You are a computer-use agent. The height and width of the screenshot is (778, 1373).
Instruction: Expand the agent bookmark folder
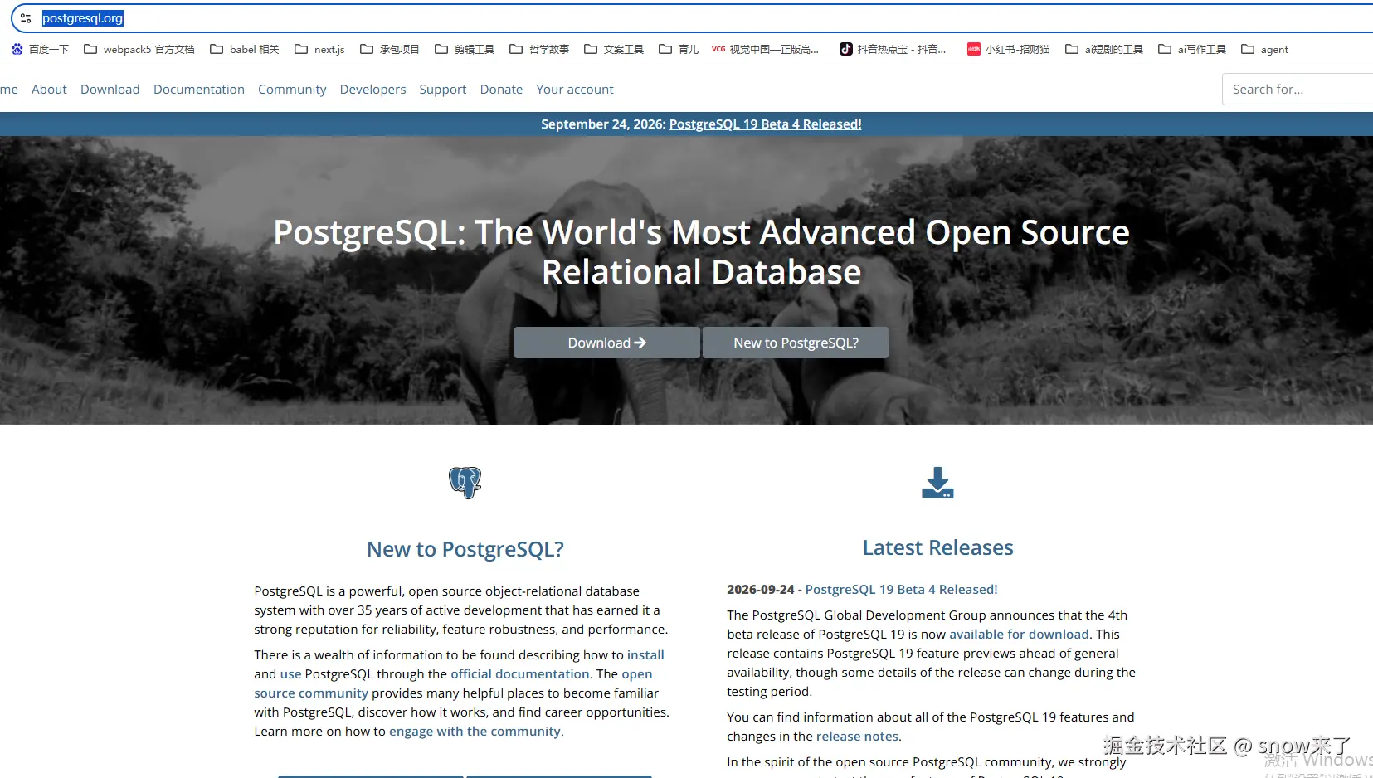pyautogui.click(x=1264, y=50)
